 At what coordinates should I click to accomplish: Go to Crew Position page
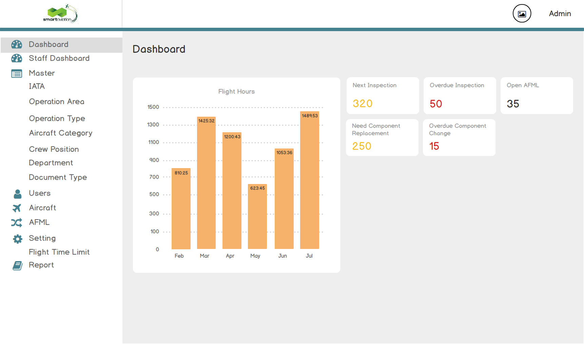tap(54, 149)
